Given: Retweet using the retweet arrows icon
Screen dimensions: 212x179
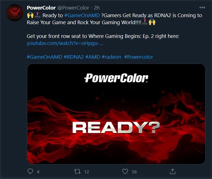Looking at the screenshot, I should click(77, 171).
